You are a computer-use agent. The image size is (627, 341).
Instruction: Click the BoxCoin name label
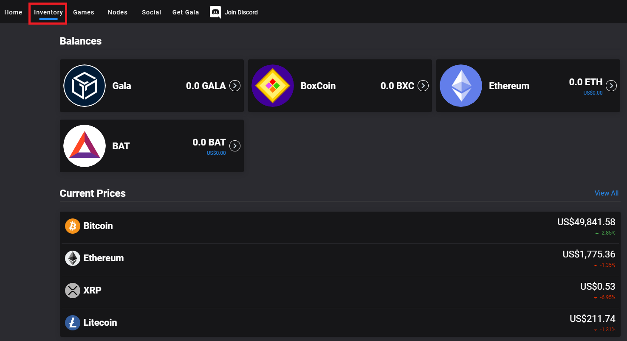pos(318,86)
